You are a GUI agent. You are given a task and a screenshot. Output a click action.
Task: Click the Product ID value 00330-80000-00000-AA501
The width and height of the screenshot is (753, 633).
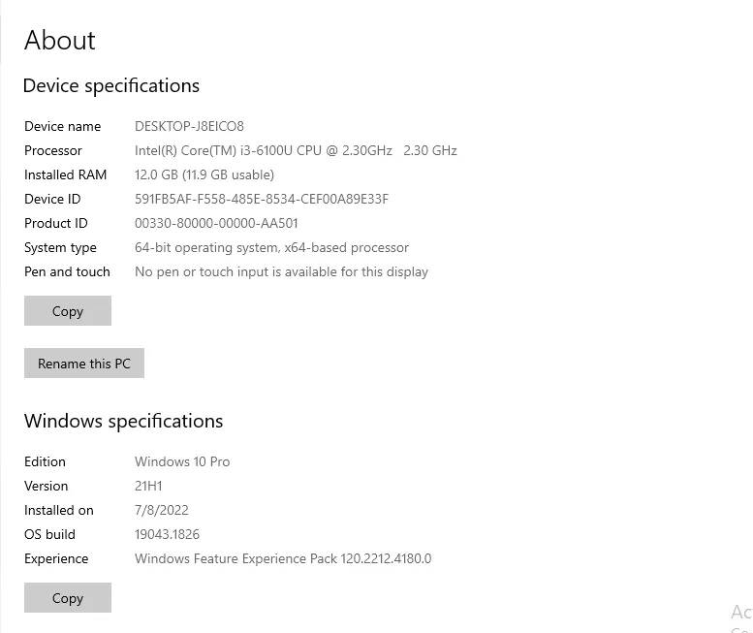(x=216, y=223)
